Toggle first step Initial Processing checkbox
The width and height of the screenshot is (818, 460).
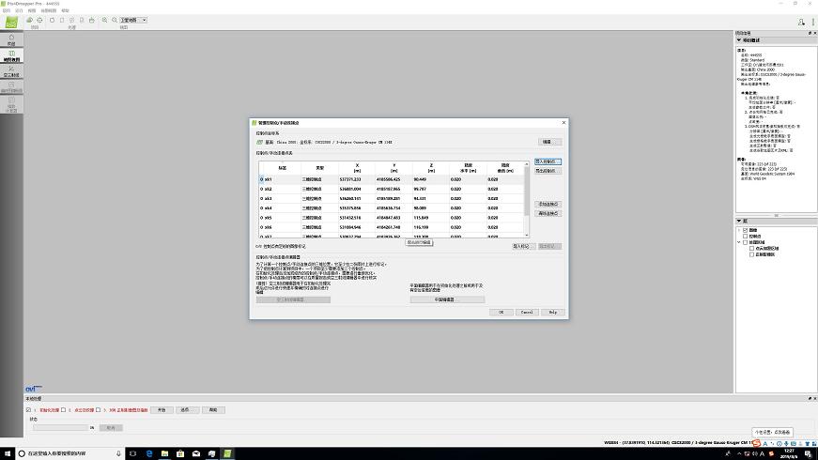click(28, 410)
